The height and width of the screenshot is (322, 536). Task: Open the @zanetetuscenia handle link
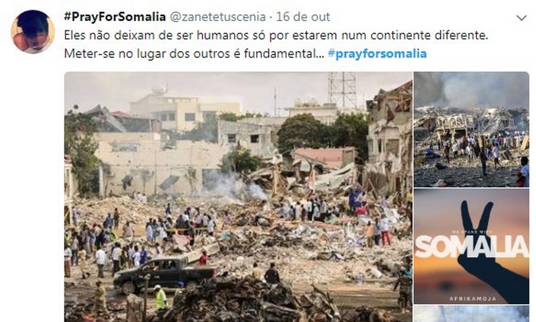coord(218,17)
